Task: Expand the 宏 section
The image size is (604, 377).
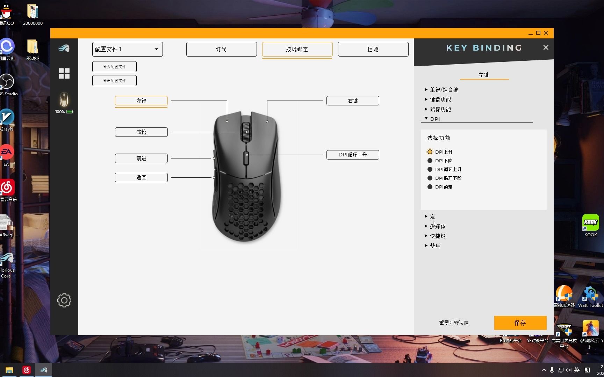Action: pos(432,216)
